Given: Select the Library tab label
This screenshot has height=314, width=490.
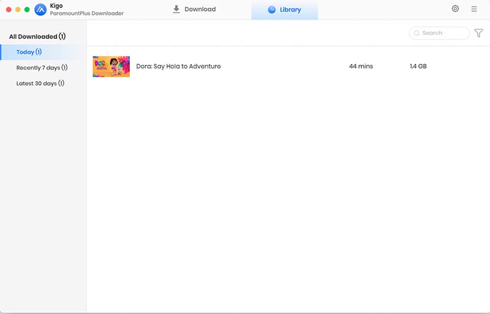Looking at the screenshot, I should coord(291,10).
